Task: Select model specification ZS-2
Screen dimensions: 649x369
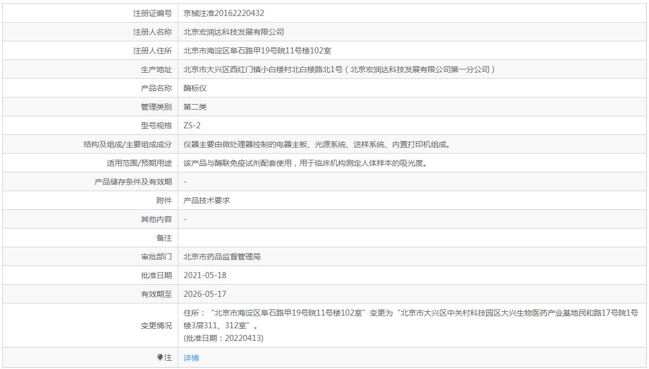Action: (x=192, y=126)
